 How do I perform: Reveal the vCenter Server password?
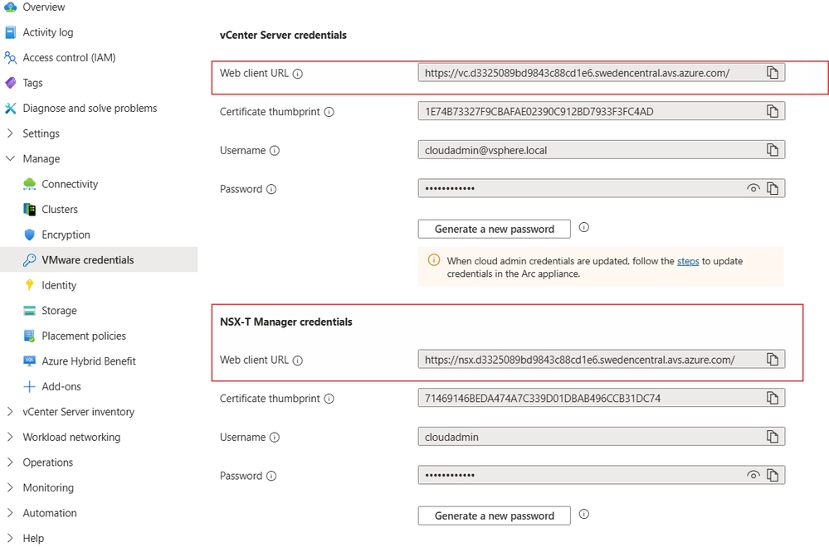(753, 189)
